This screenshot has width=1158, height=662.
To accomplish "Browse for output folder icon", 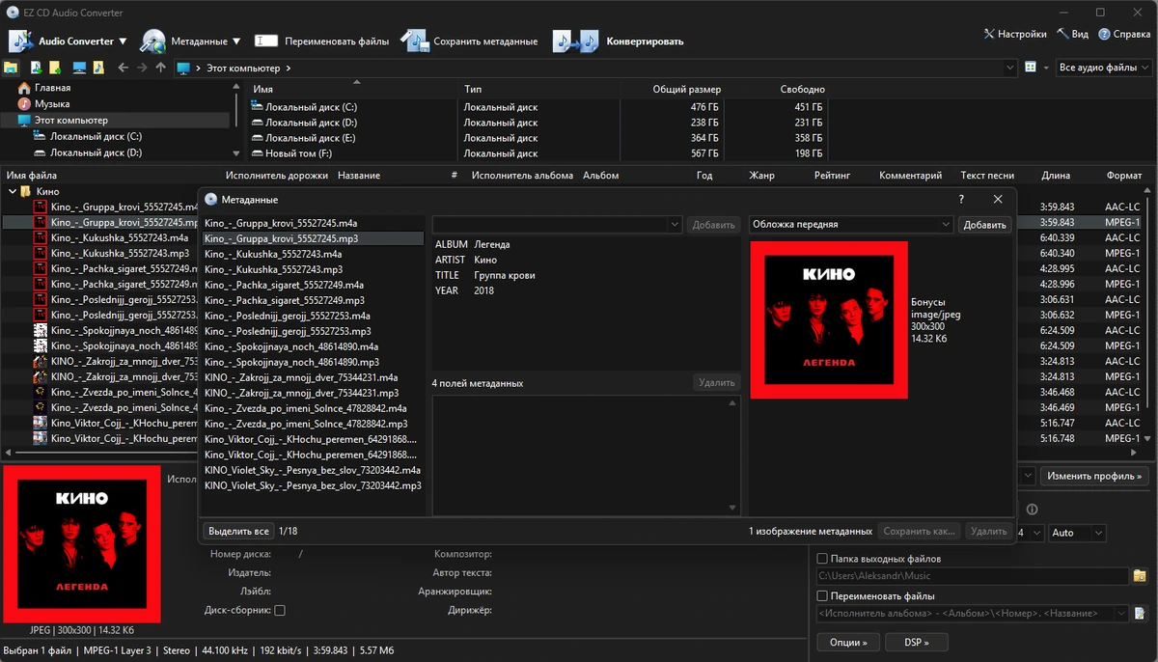I will 1140,576.
